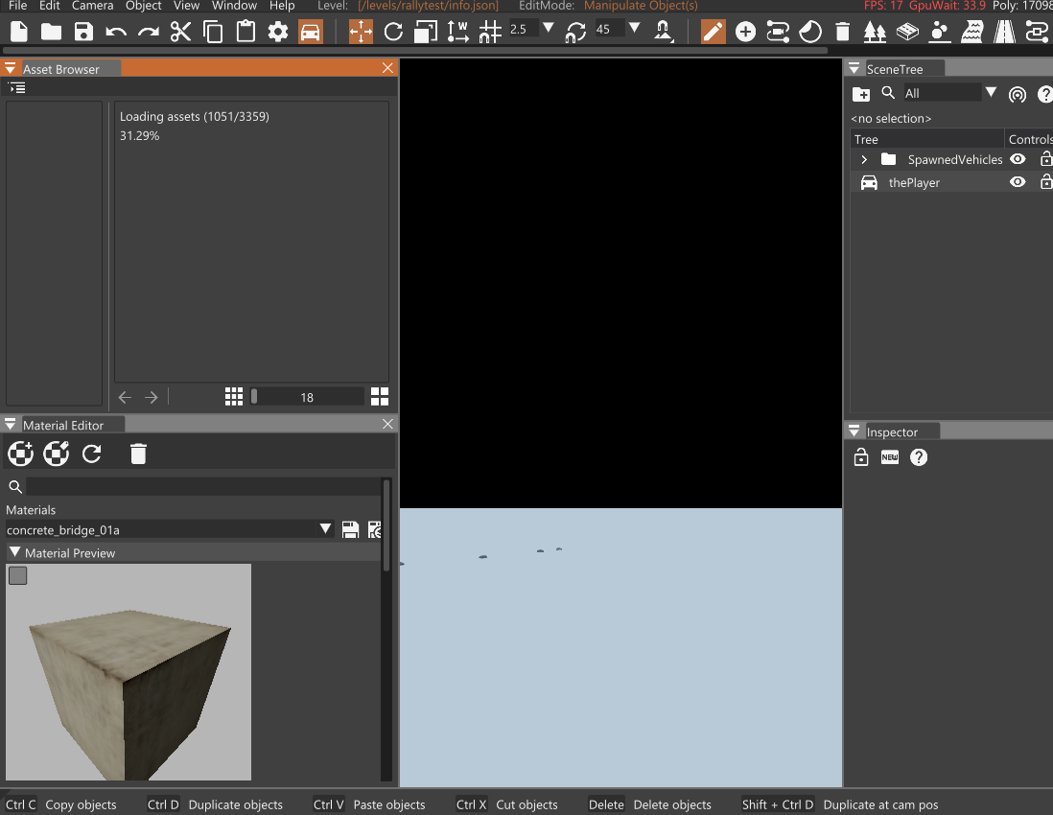This screenshot has height=815, width=1053.
Task: Open the Camera menu
Action: (93, 6)
